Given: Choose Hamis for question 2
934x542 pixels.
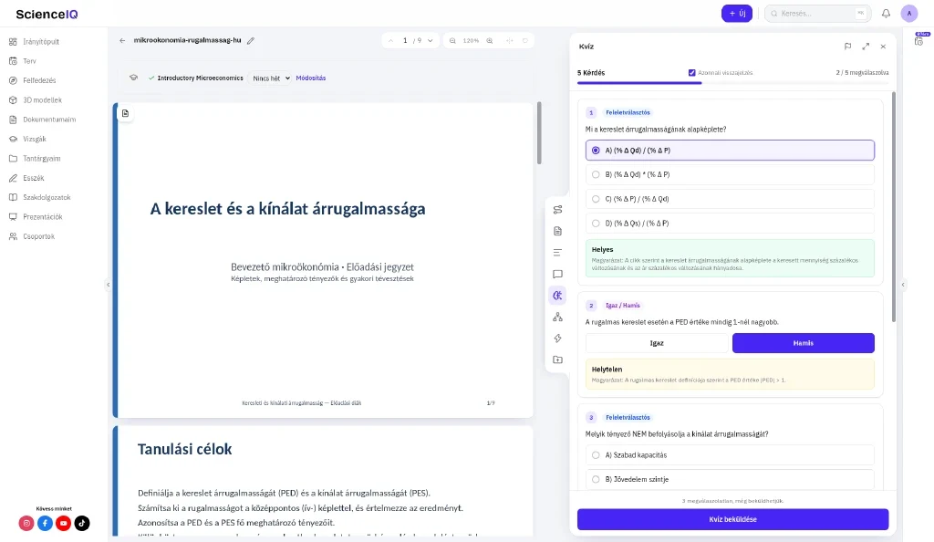Looking at the screenshot, I should click(803, 343).
